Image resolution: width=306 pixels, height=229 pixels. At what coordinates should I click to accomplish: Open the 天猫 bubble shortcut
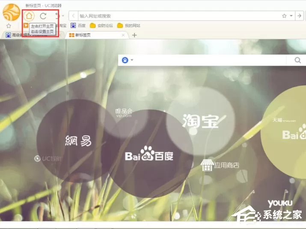(x=284, y=120)
